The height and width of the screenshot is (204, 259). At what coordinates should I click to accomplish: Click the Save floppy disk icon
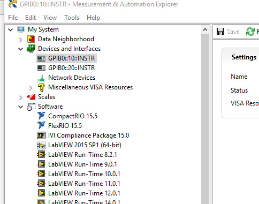coord(220,32)
